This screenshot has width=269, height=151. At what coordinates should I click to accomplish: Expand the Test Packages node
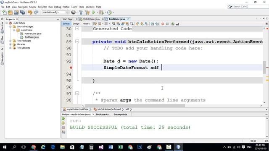click(10, 41)
